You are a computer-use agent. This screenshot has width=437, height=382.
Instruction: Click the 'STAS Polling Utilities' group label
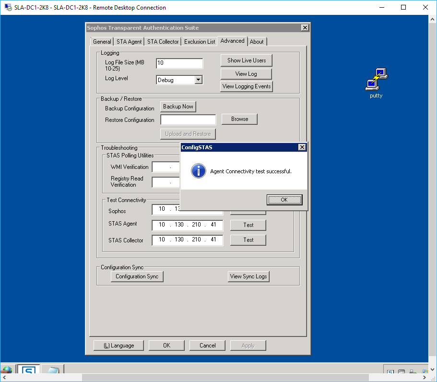130,155
